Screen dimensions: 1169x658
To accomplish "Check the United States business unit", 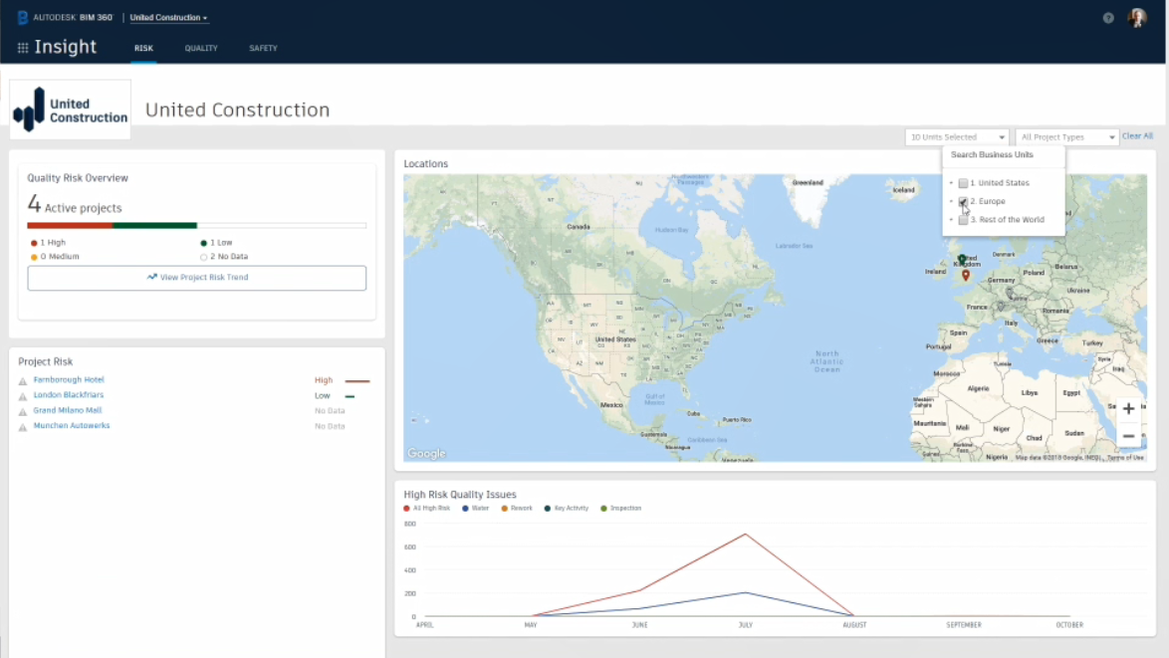I will 963,184.
